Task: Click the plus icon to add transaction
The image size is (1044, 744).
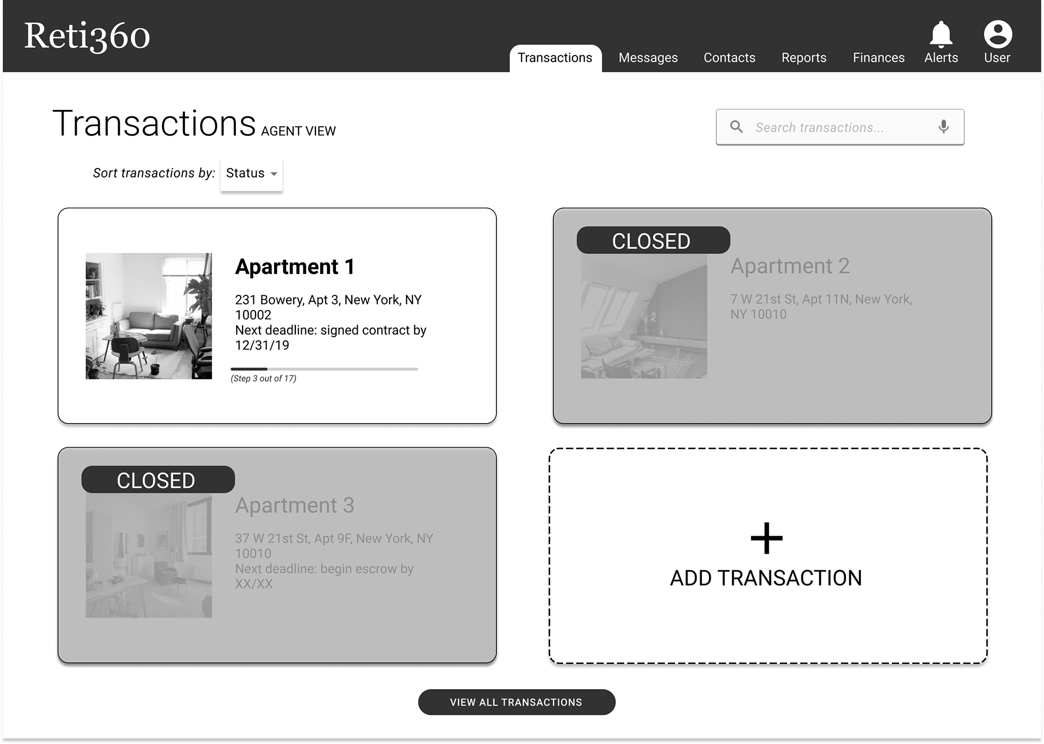Action: [x=766, y=538]
